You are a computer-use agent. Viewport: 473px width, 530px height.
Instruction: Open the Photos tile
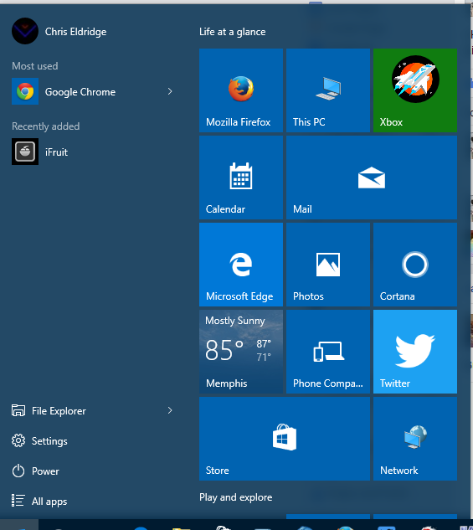(328, 265)
